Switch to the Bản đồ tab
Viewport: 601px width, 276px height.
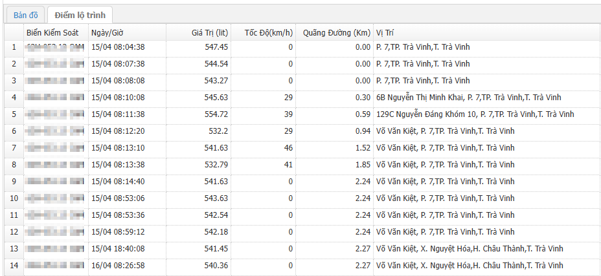25,14
